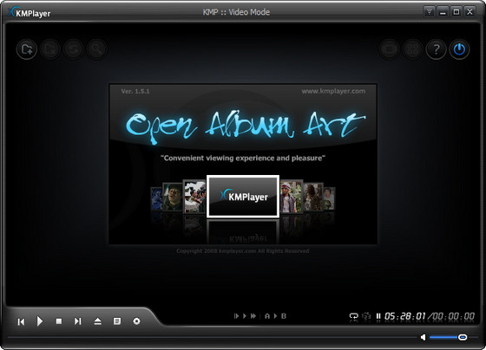Stop playback with the stop button
486x350 pixels.
(59, 321)
